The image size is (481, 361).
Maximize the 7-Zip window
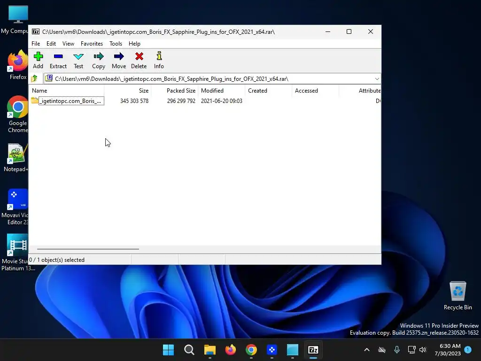pyautogui.click(x=349, y=31)
